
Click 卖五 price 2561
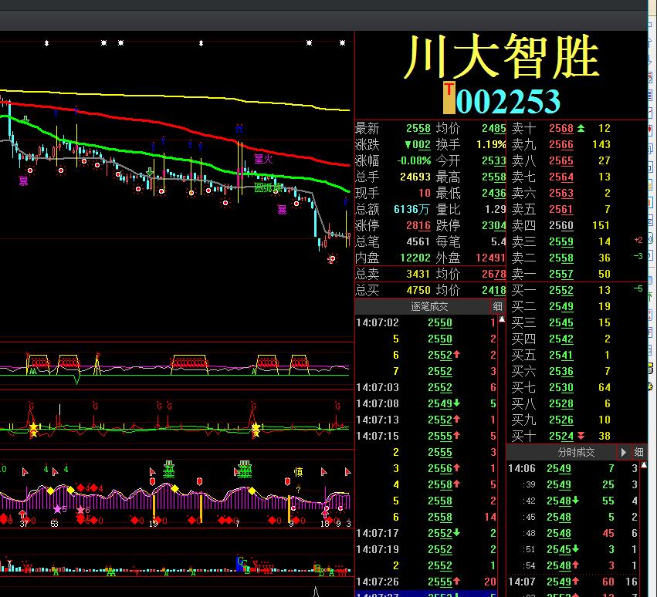[x=561, y=209]
